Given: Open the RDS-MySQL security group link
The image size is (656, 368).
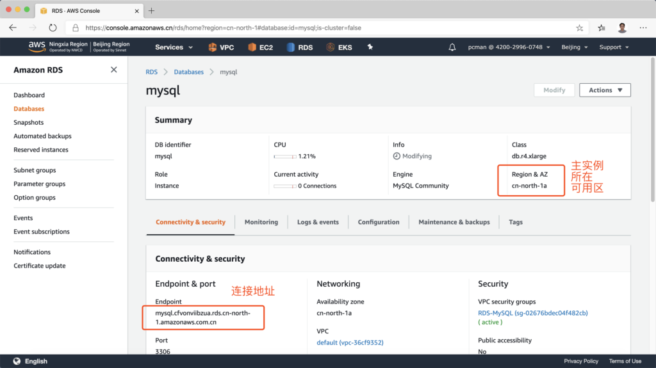Looking at the screenshot, I should pos(532,313).
